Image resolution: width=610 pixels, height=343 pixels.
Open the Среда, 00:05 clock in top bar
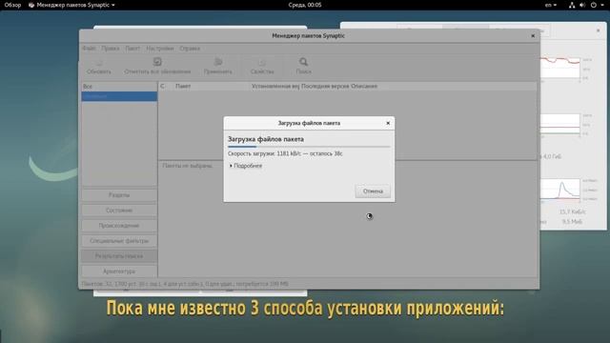(x=305, y=5)
